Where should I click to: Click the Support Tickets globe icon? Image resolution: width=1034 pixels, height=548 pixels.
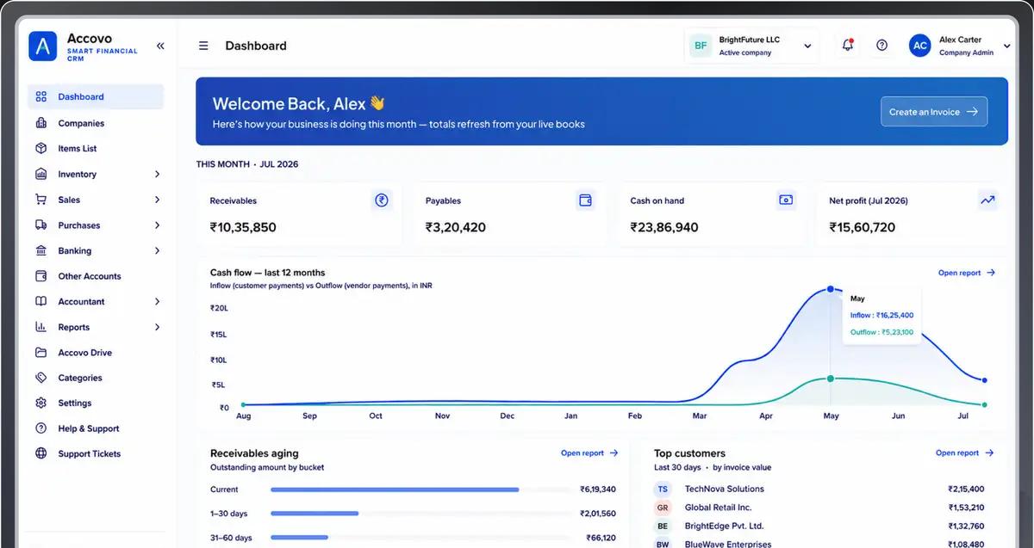[x=40, y=453]
